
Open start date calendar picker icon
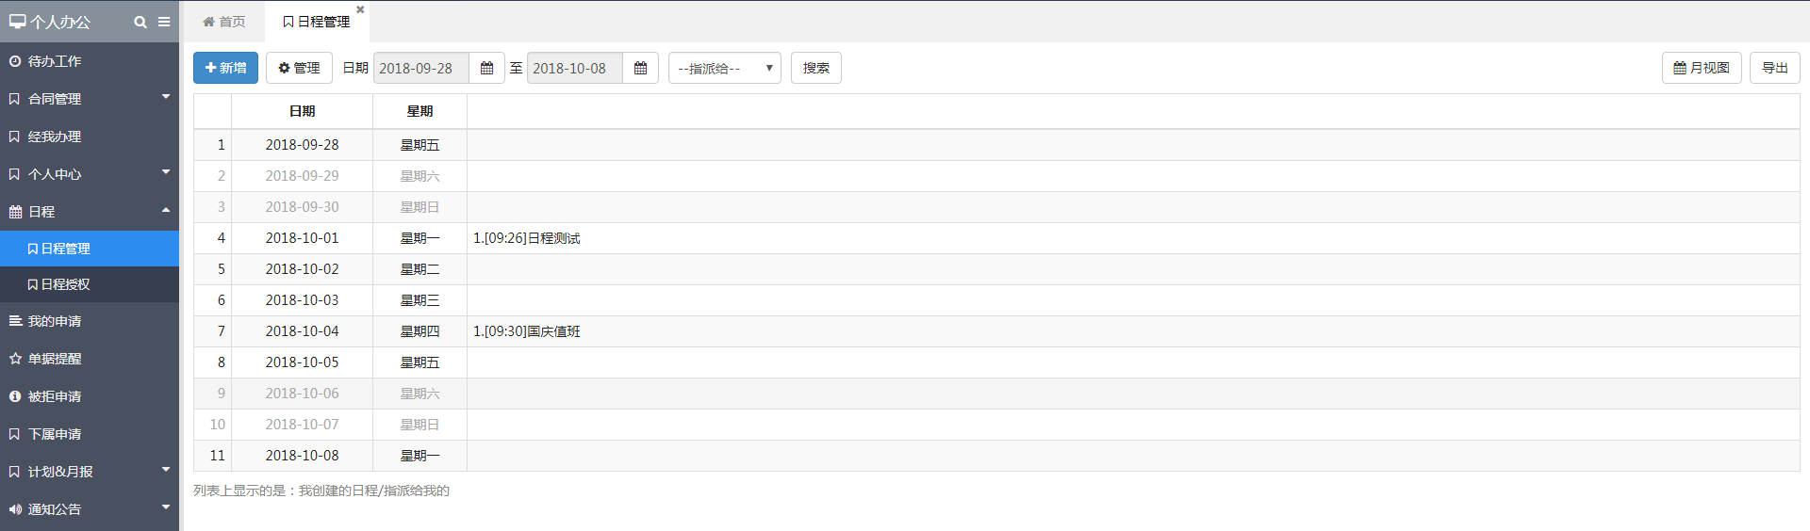click(486, 68)
